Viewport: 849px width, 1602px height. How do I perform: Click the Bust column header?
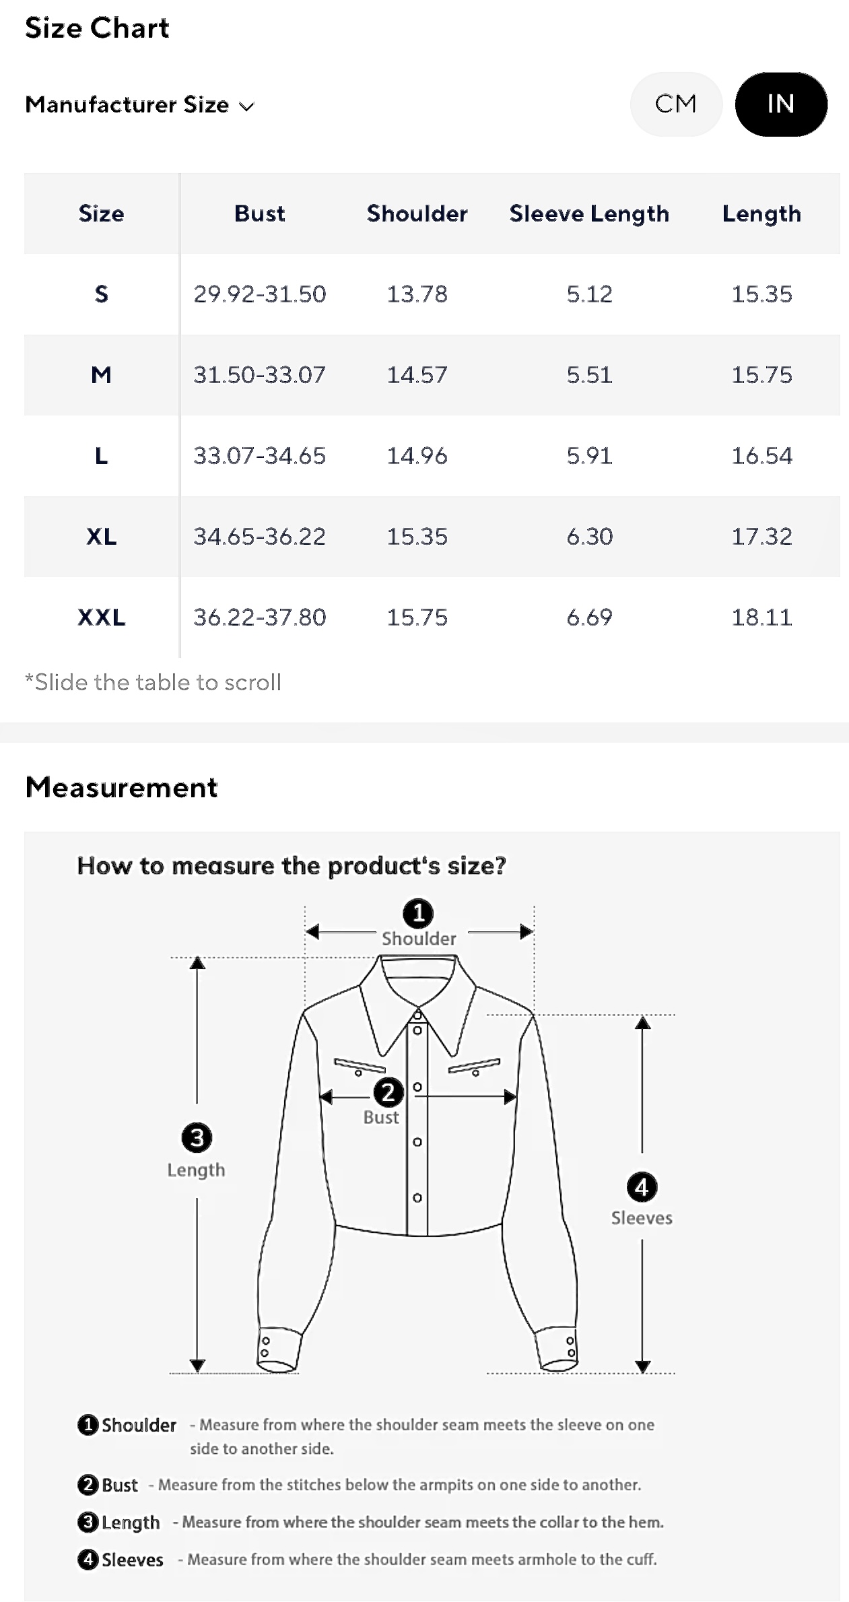tap(259, 213)
